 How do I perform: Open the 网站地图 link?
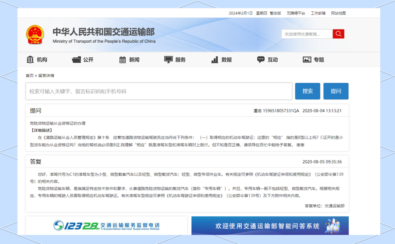point(338,13)
